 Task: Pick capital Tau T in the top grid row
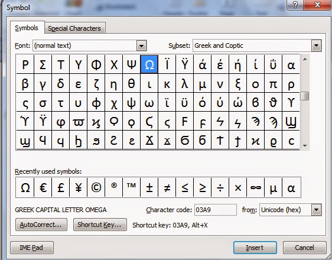tap(61, 64)
